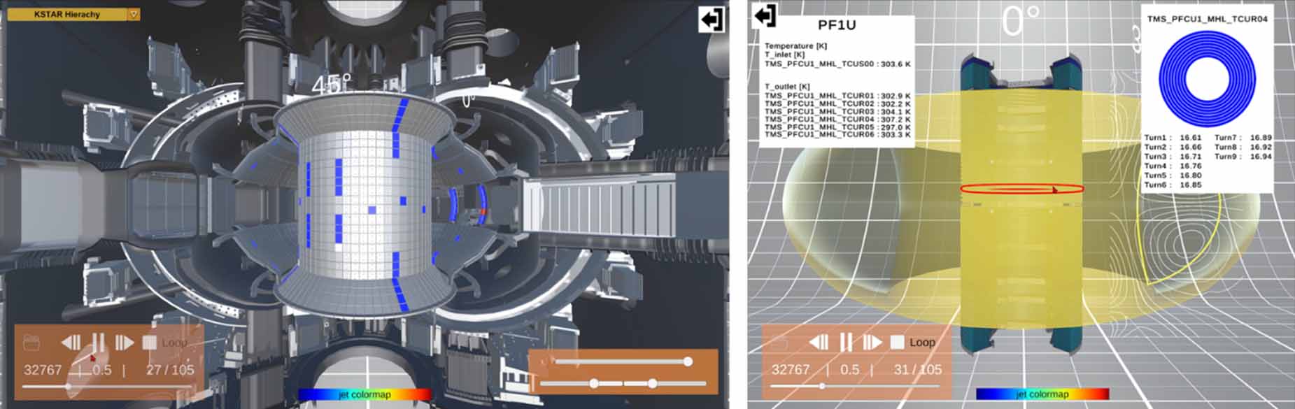
Task: Click large 0° label in PF1U view
Action: [x=1021, y=21]
